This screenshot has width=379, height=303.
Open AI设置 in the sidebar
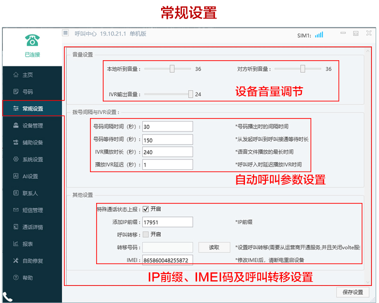tap(30, 176)
